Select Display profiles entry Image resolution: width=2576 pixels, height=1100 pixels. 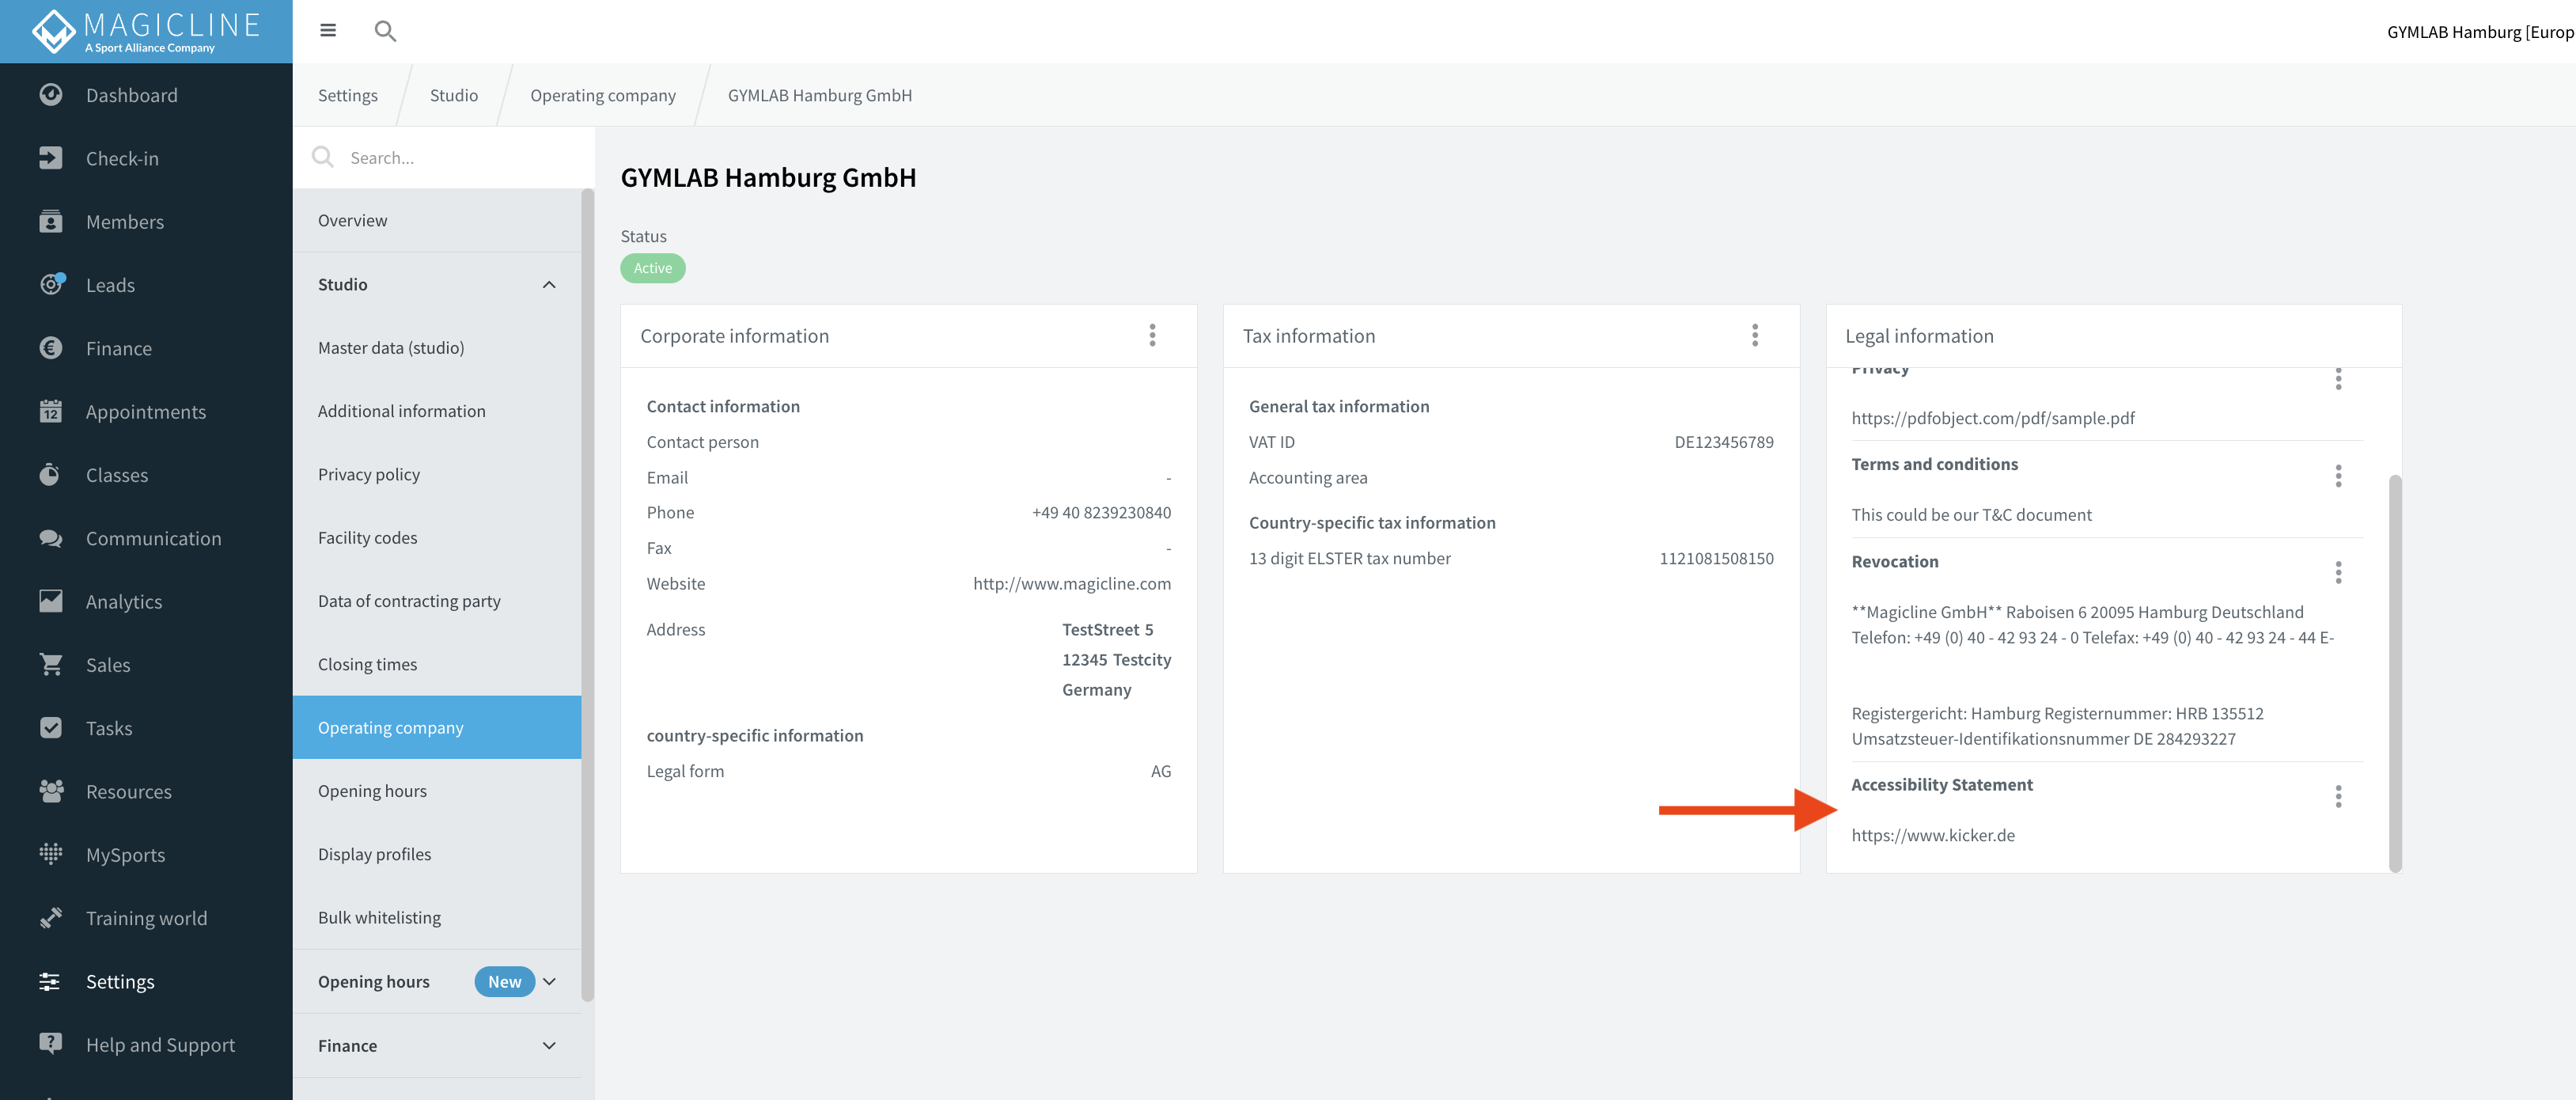tap(437, 854)
